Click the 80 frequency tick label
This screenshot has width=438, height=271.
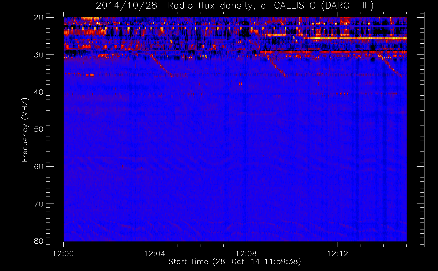click(39, 241)
